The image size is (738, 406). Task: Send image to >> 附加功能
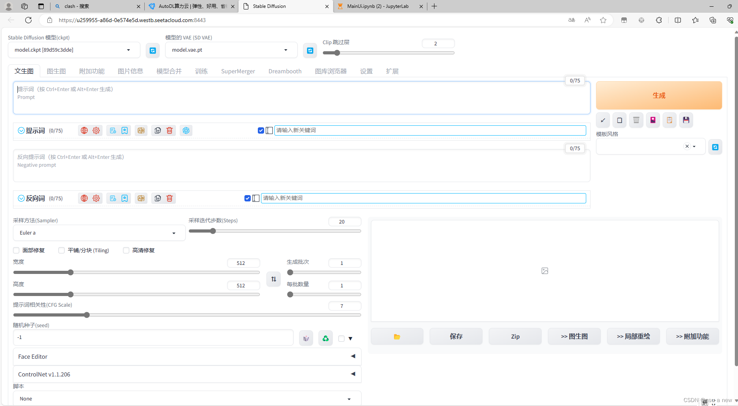point(693,337)
